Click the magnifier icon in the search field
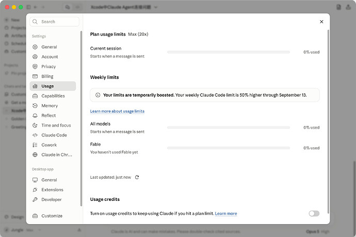The height and width of the screenshot is (237, 356). coord(35,22)
